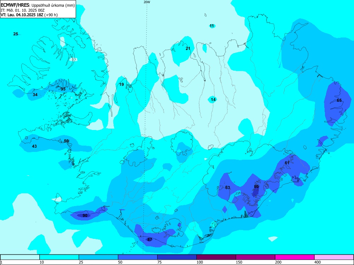Screen dimensions: 354x265
Task: Click the precipitation value 61
Action: 287,163
